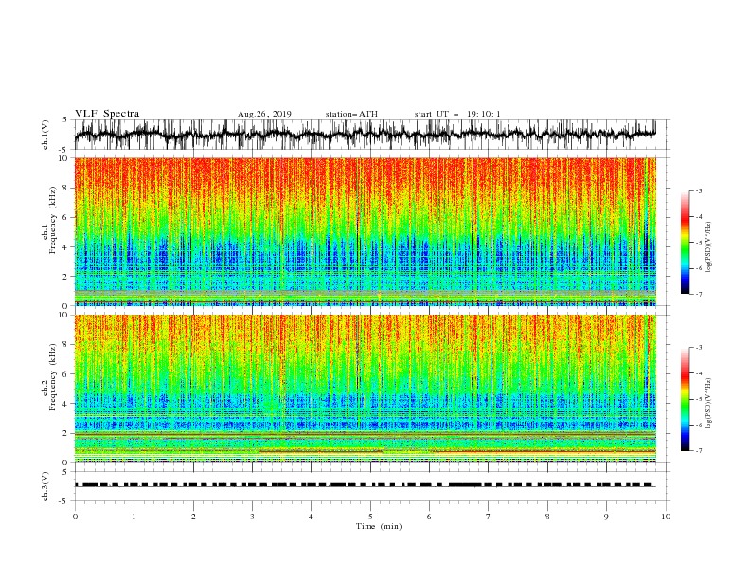Click the "8" tick on the time axis

pos(547,517)
